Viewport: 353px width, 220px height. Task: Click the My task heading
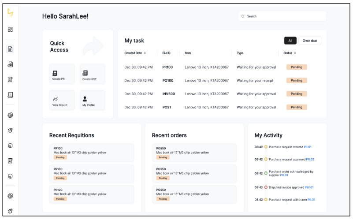(x=134, y=41)
